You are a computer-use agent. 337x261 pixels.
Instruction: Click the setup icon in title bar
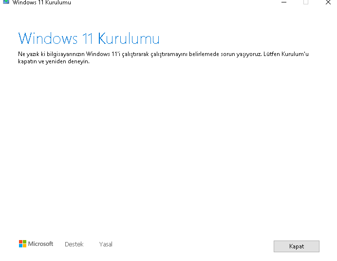[6, 2]
